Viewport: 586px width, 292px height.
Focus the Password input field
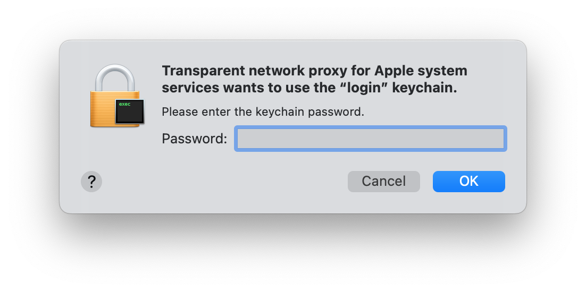[x=370, y=139]
